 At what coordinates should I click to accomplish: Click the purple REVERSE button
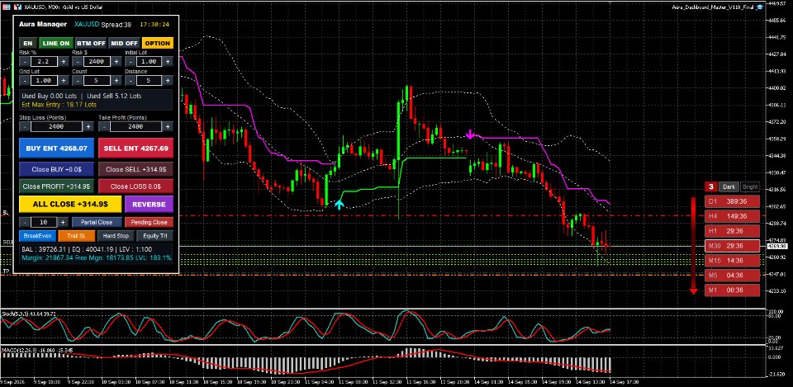click(x=150, y=204)
